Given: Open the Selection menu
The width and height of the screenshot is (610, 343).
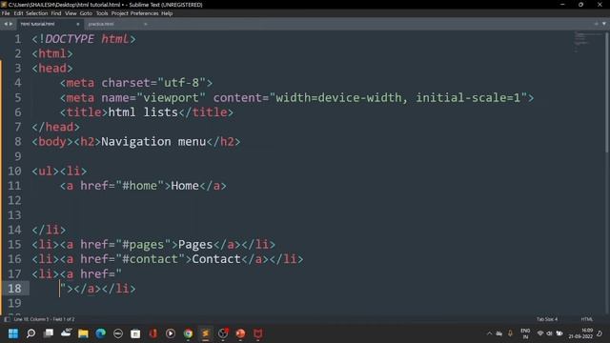Looking at the screenshot, I should [x=36, y=13].
